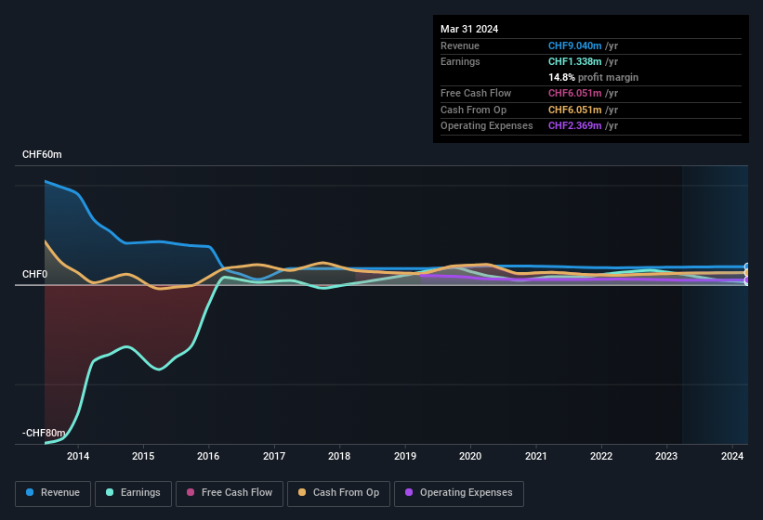Image resolution: width=763 pixels, height=520 pixels.
Task: Click the 2024 year axis label
Action: [x=732, y=456]
